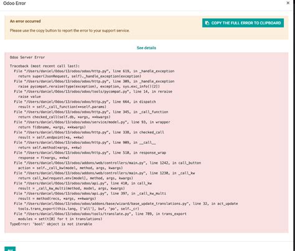295x251 pixels.
Task: Select the 'raise value' line
Action: (29, 97)
